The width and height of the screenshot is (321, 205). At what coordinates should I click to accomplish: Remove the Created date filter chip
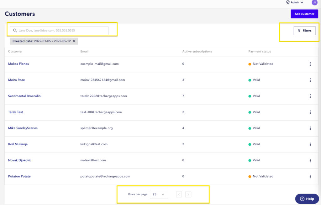point(74,41)
